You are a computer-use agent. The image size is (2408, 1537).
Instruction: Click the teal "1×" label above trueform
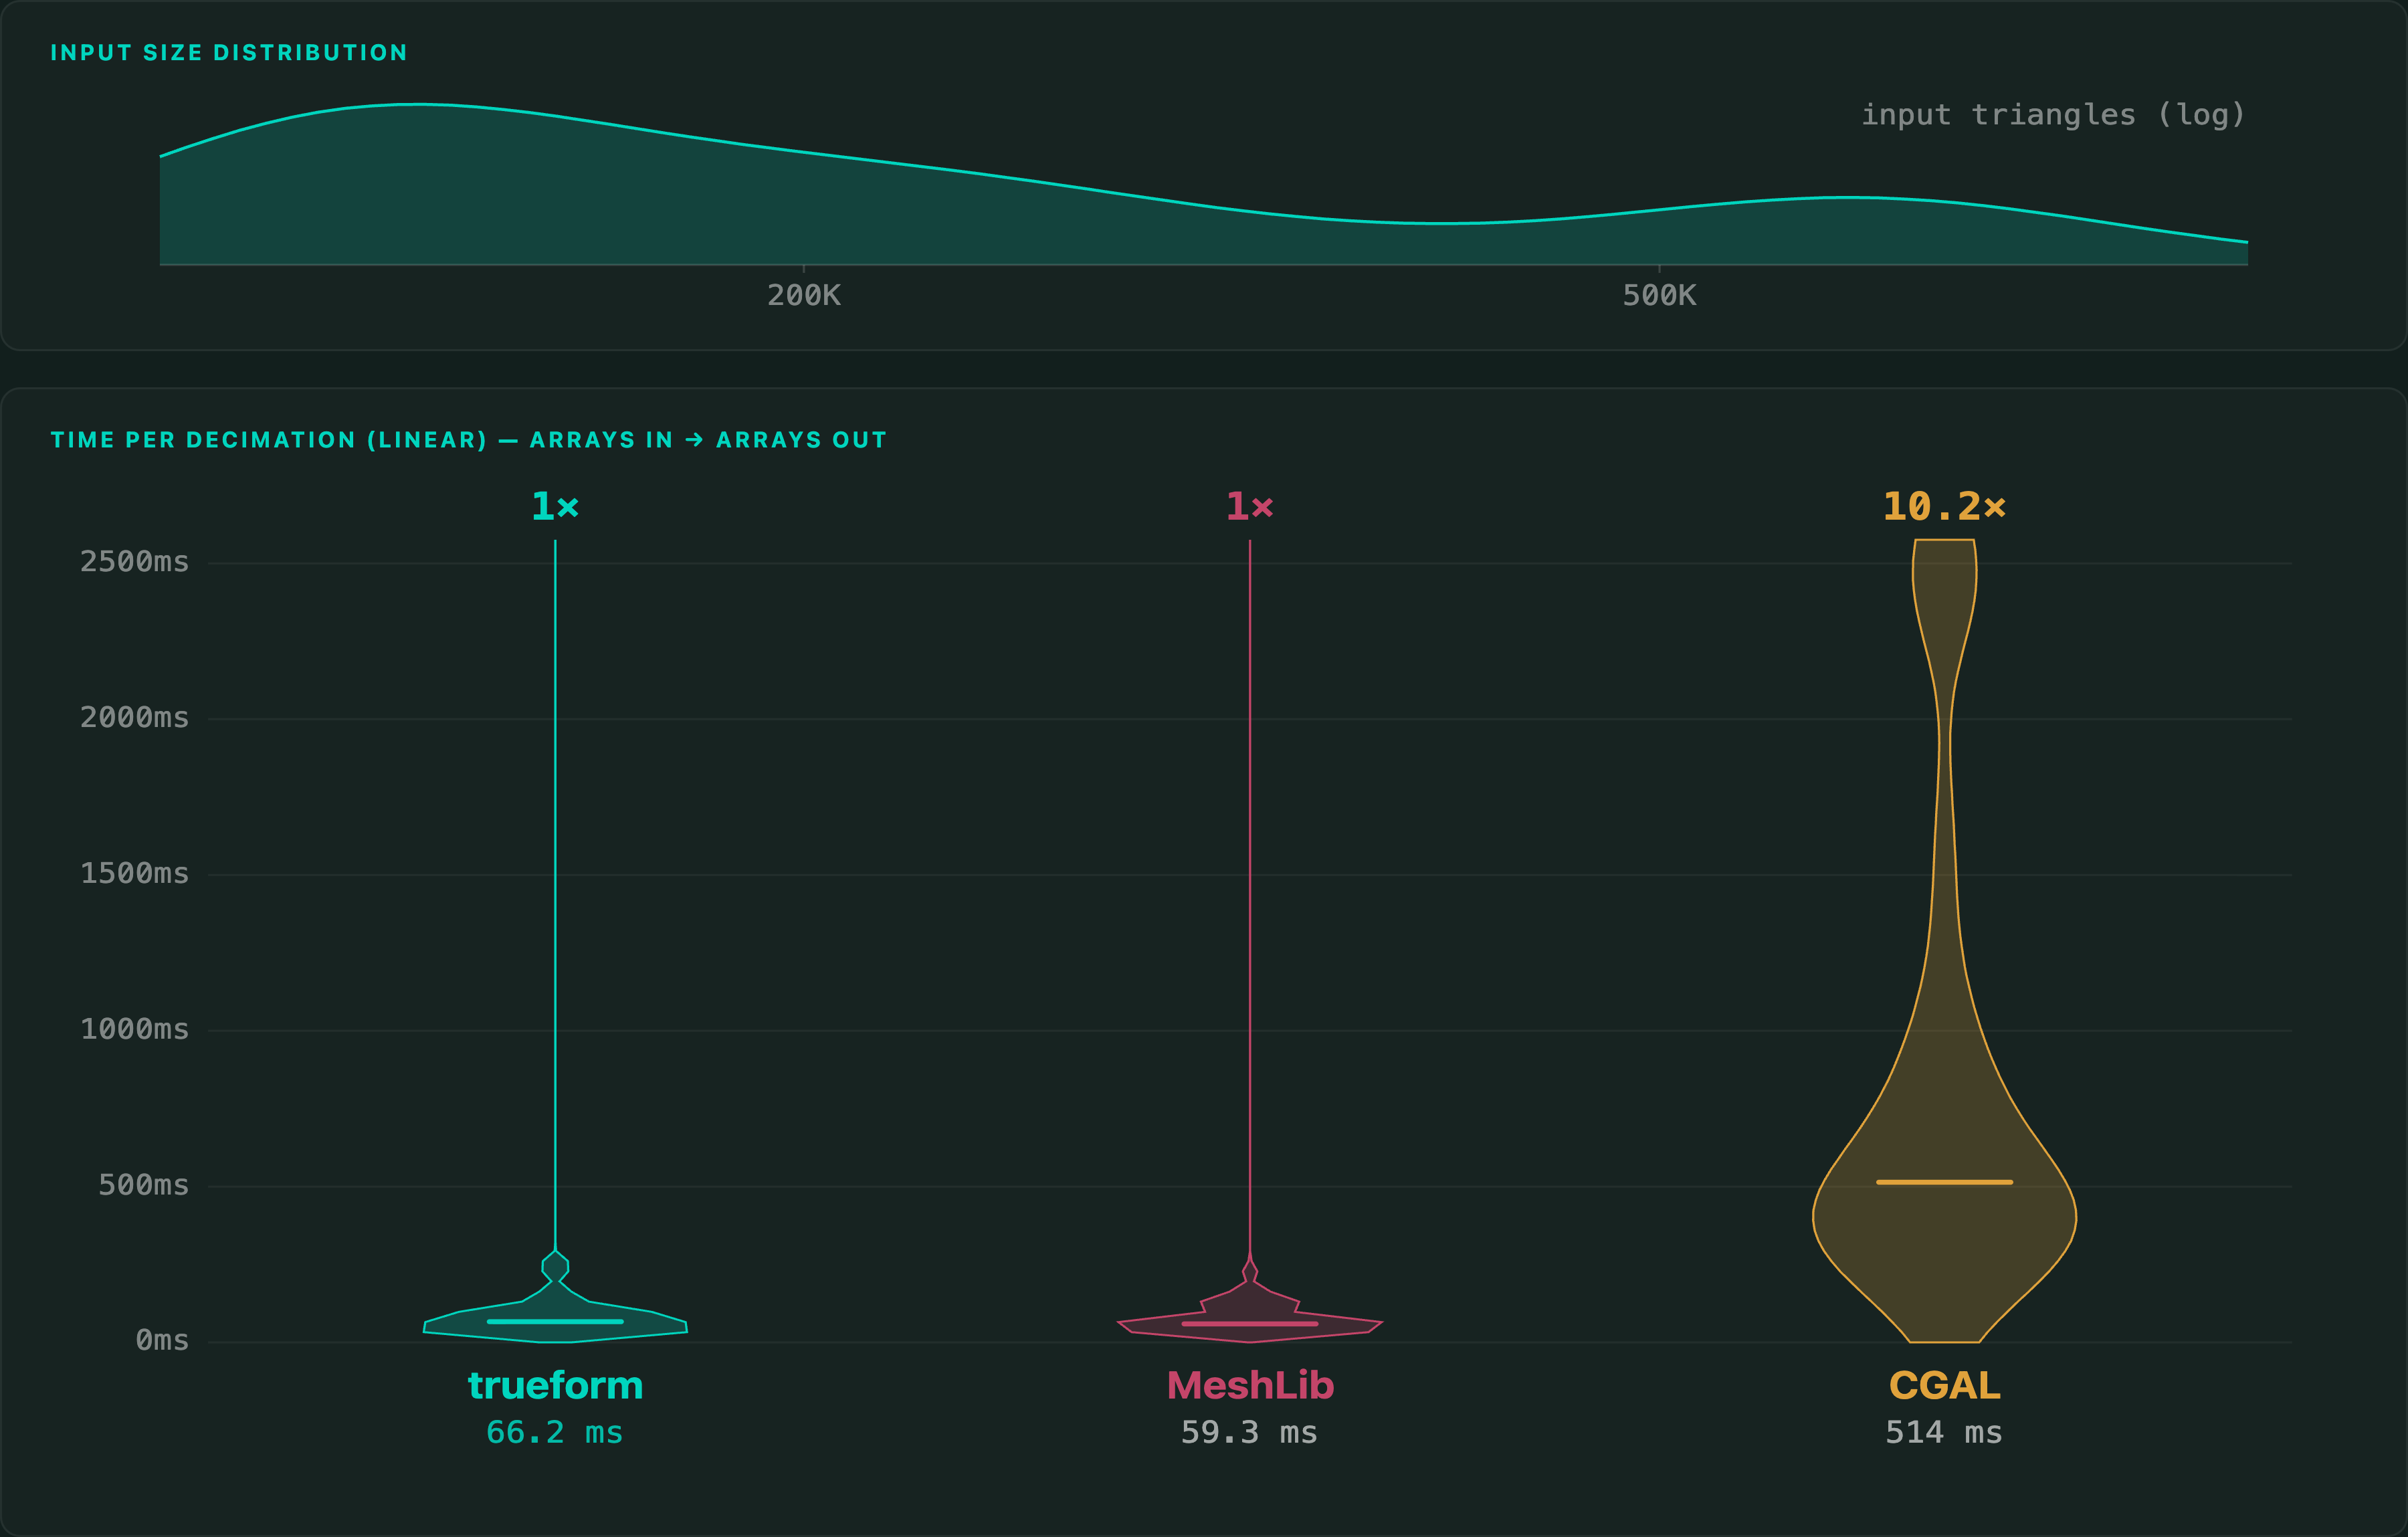pos(555,506)
